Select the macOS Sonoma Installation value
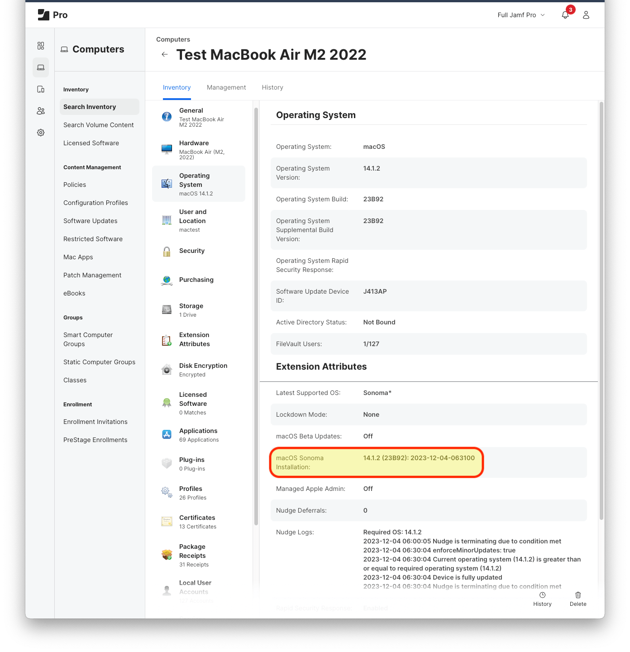This screenshot has width=630, height=652. tap(419, 458)
